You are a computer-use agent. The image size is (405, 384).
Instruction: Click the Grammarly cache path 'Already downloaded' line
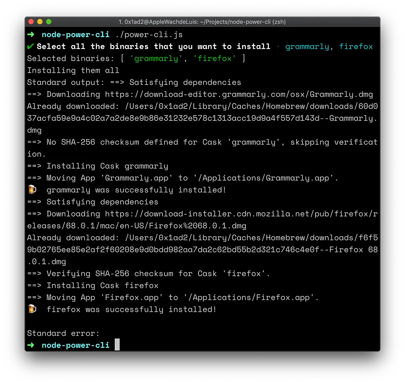(202, 118)
